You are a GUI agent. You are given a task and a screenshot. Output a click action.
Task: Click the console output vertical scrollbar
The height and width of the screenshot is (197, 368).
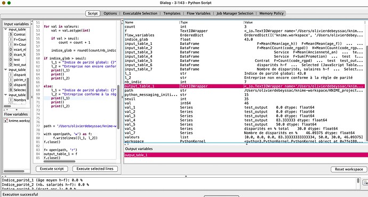(358, 180)
